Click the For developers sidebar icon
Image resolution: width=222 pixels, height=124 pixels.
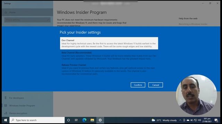pyautogui.click(x=6, y=98)
